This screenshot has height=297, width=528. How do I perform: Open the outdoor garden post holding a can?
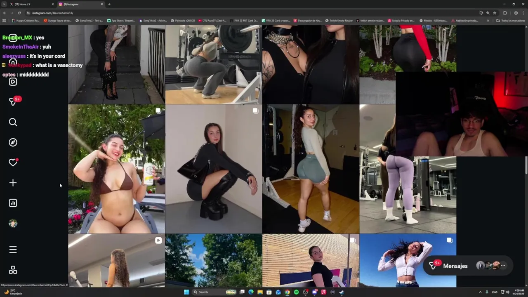tap(116, 169)
